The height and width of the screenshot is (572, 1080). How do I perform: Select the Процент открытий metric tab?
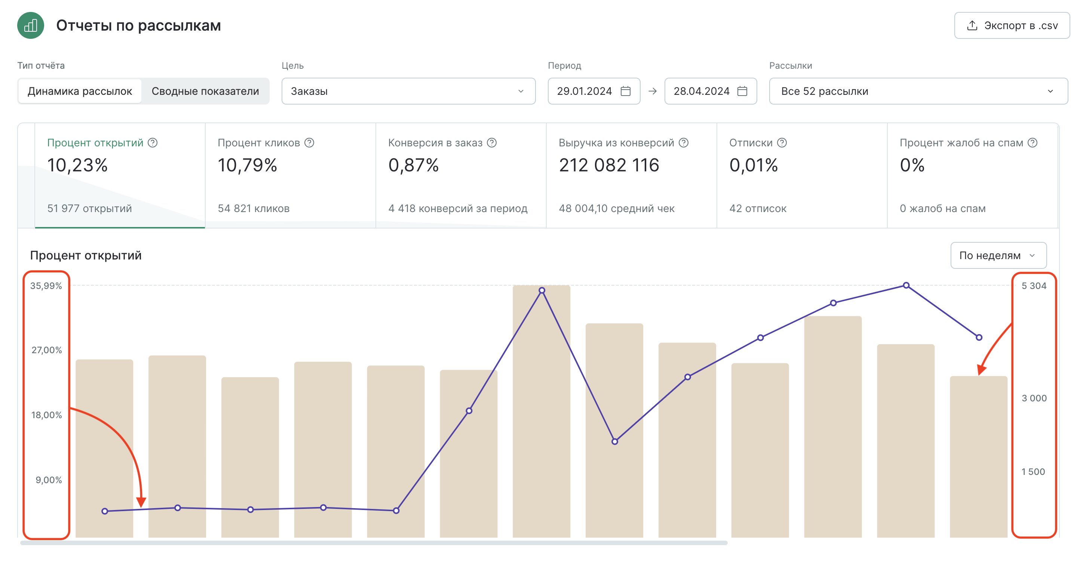click(120, 175)
